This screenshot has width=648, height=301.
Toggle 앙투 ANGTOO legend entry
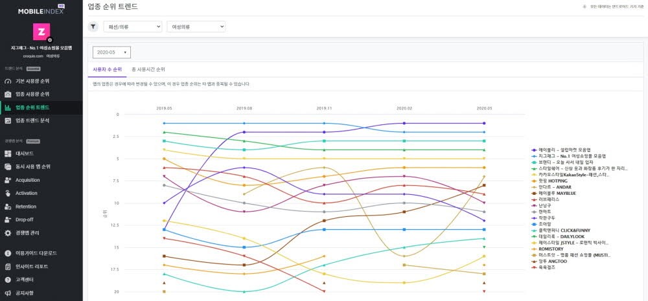click(x=550, y=262)
